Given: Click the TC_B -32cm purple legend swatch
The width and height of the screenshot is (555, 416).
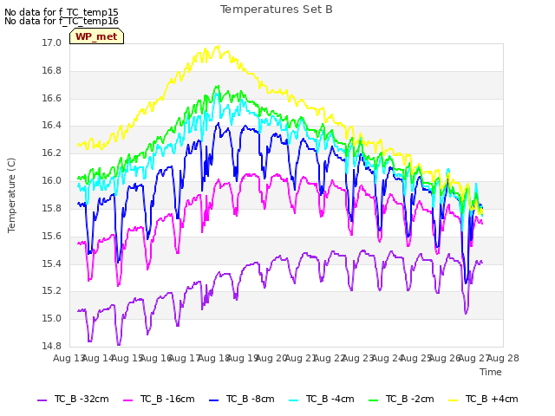Looking at the screenshot, I should (x=42, y=400).
